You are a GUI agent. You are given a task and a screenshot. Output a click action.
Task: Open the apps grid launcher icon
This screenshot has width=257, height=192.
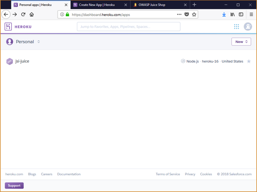pos(236,27)
